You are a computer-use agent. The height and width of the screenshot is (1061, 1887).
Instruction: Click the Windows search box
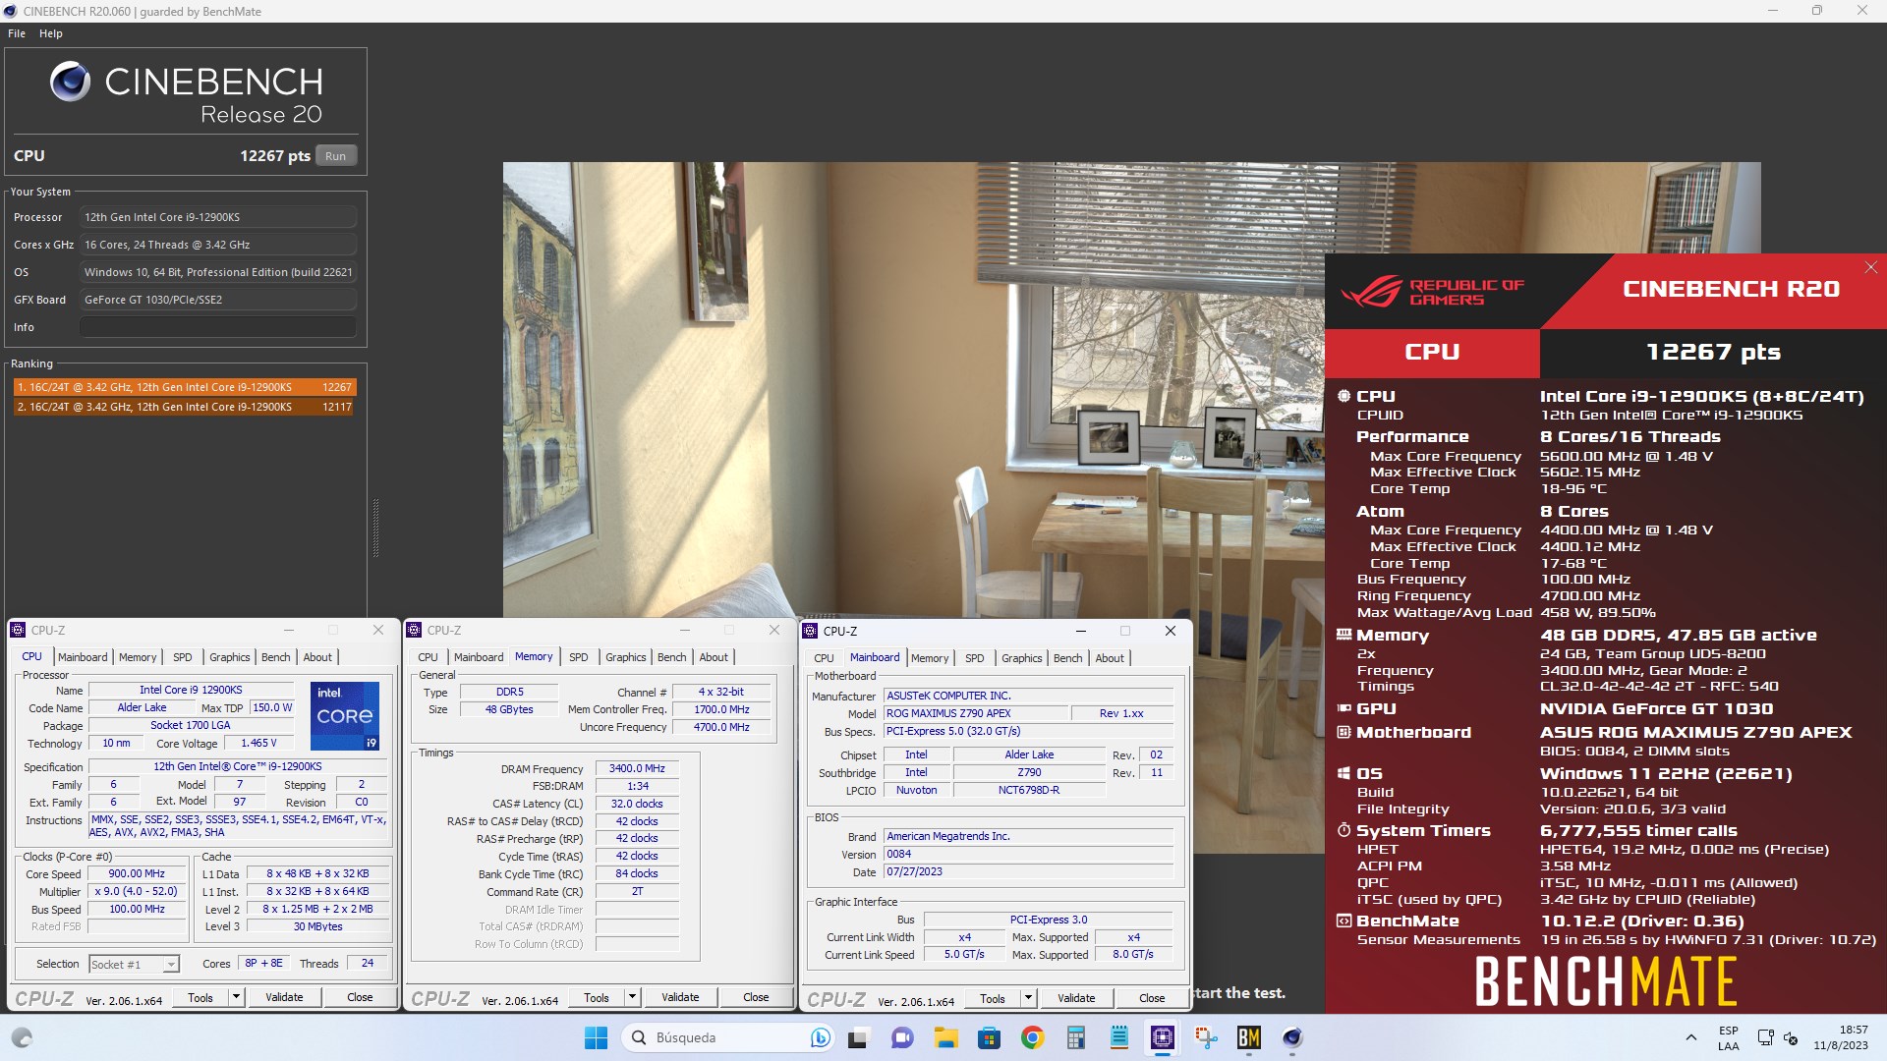[x=728, y=1037]
